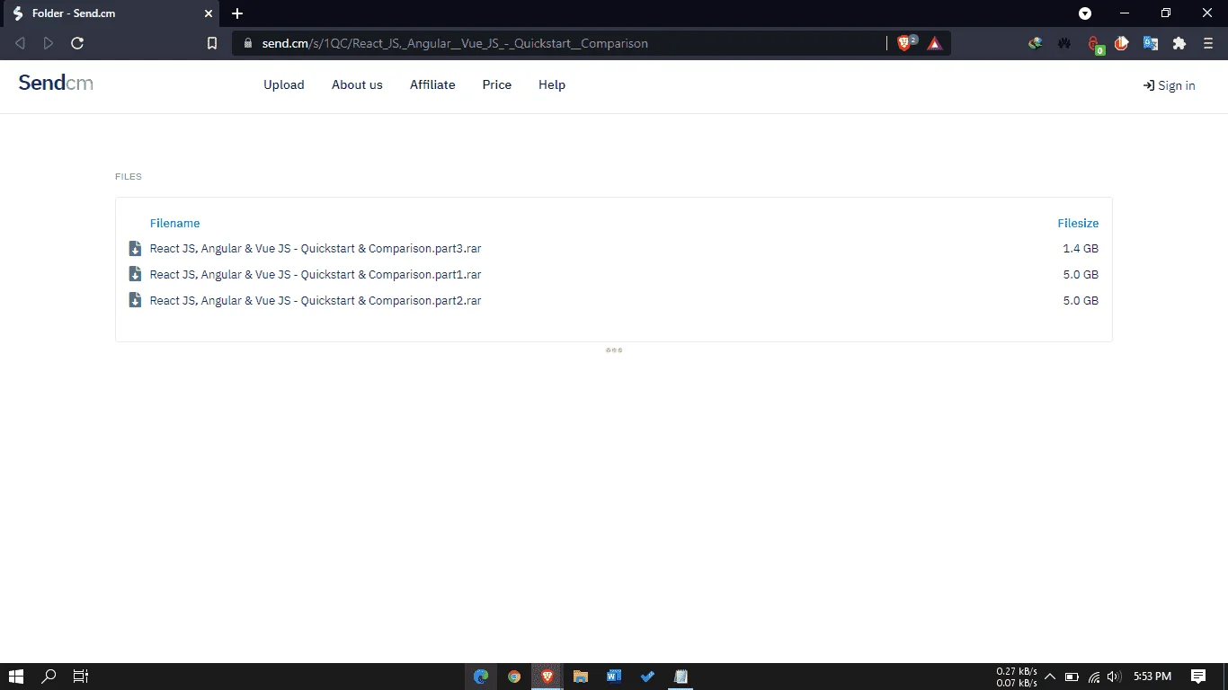The width and height of the screenshot is (1228, 690).
Task: Click download icon beside part2.rar file
Action: click(x=135, y=301)
